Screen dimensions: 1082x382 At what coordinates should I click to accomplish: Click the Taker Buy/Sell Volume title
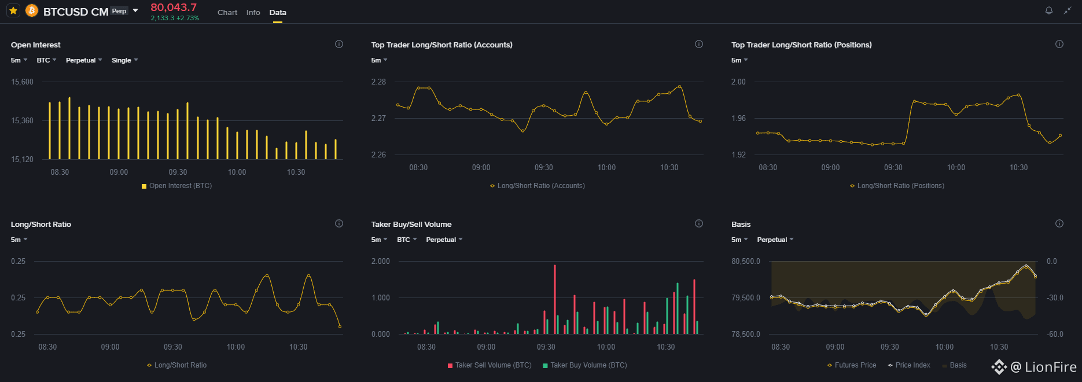[x=411, y=224]
